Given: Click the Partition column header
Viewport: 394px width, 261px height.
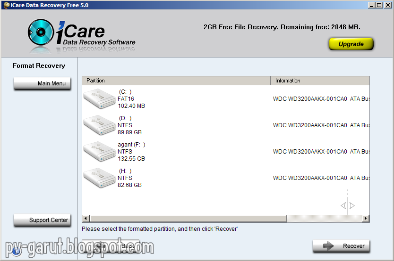Looking at the screenshot, I should [176, 81].
